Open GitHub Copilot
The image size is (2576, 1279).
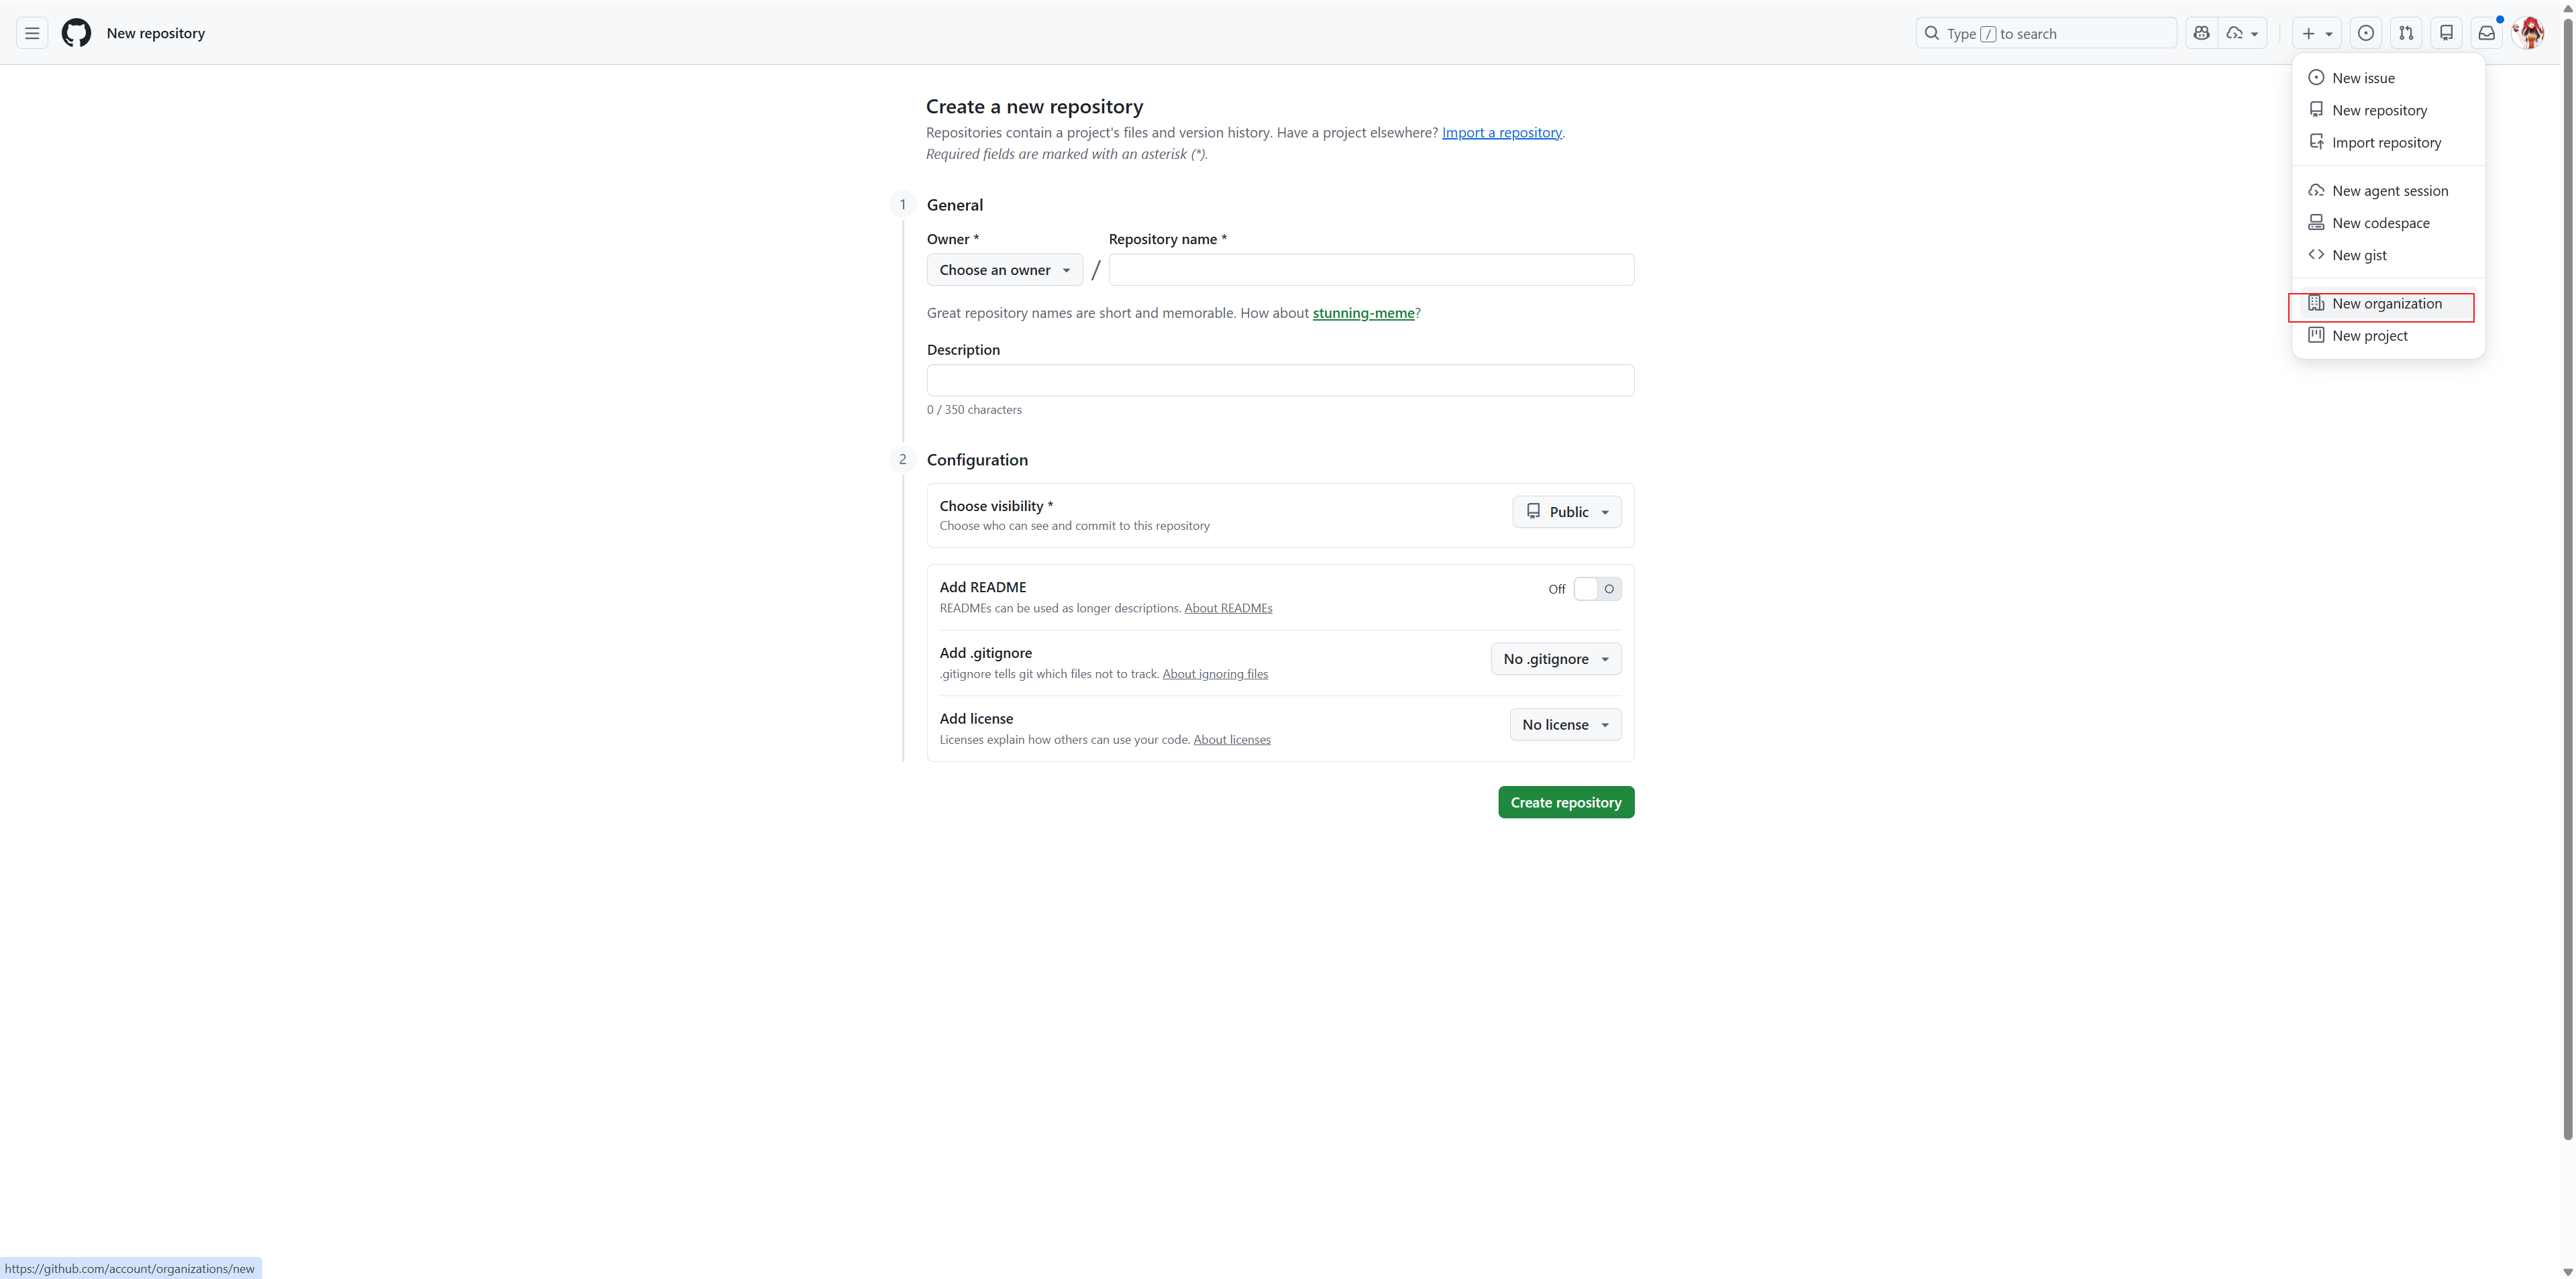tap(2201, 33)
